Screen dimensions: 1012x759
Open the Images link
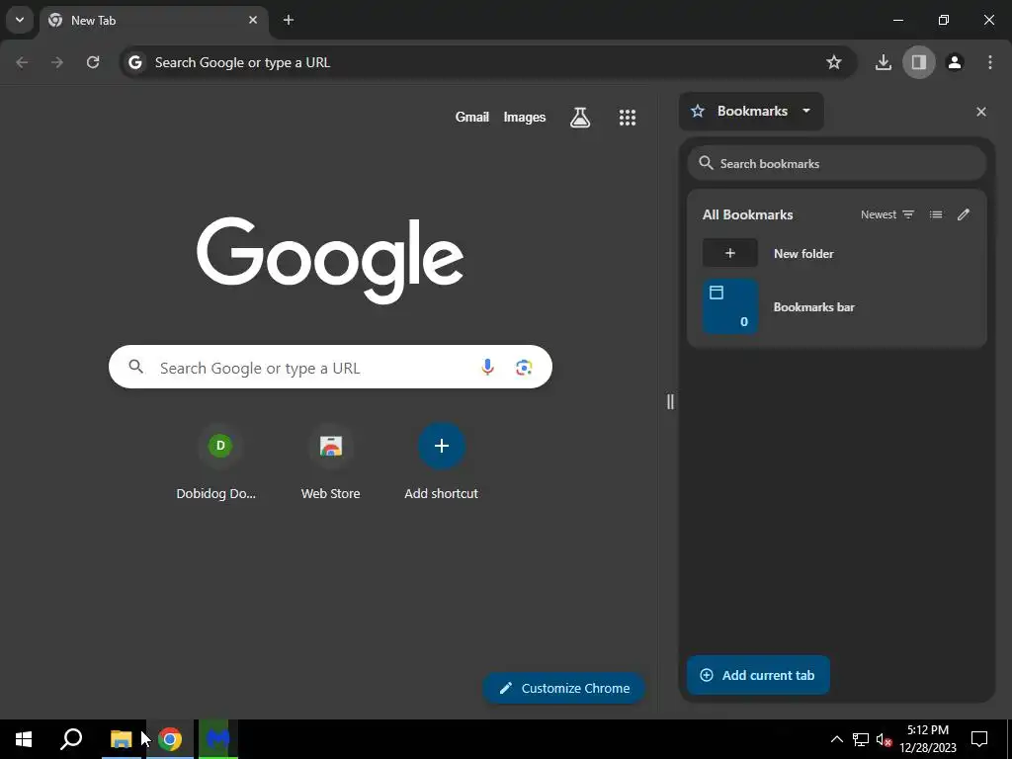click(x=524, y=117)
